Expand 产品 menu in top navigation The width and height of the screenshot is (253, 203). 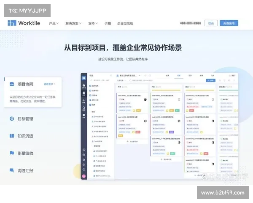(x=54, y=24)
